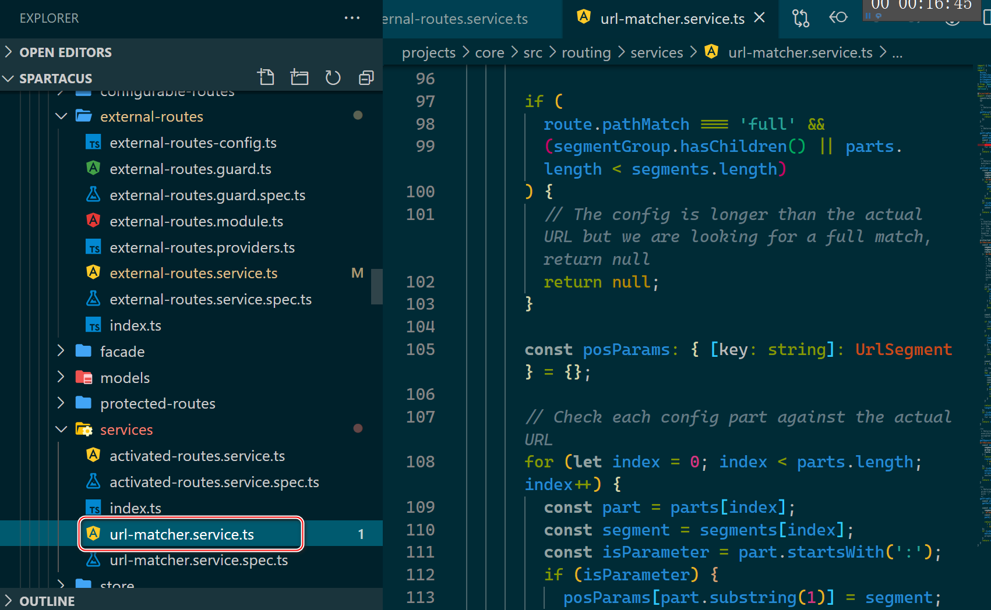Click the New Folder icon in explorer
This screenshot has height=610, width=991.
[x=299, y=77]
